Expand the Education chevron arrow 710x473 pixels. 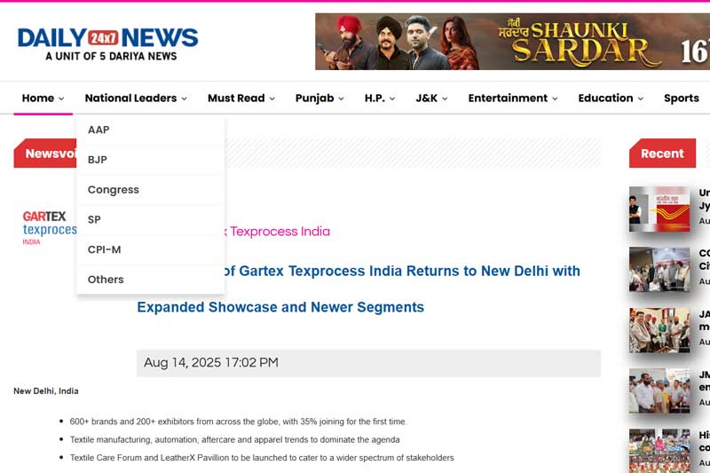(641, 99)
